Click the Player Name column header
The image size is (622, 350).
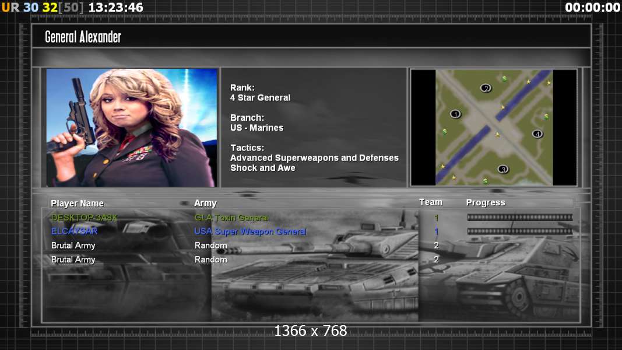[77, 203]
